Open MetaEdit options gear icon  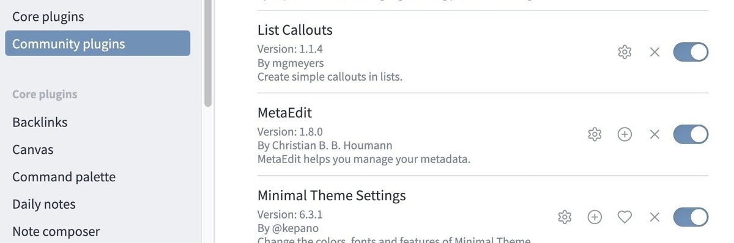(595, 134)
